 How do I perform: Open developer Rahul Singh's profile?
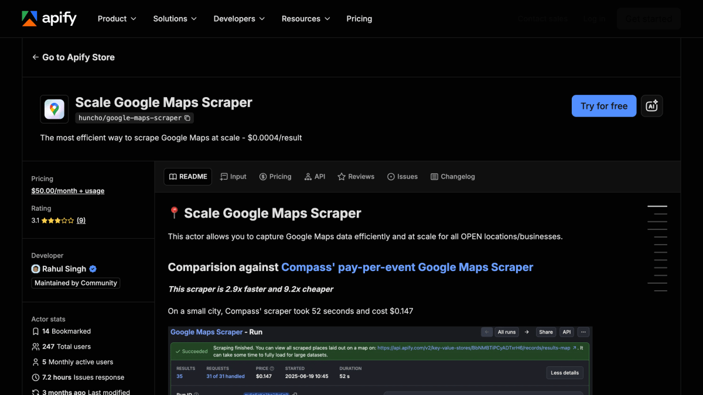(x=64, y=269)
